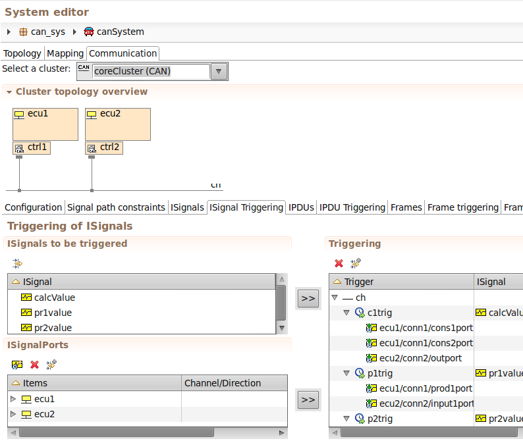Click p2trig trigger clock icon
The height and width of the screenshot is (441, 523).
(x=360, y=419)
